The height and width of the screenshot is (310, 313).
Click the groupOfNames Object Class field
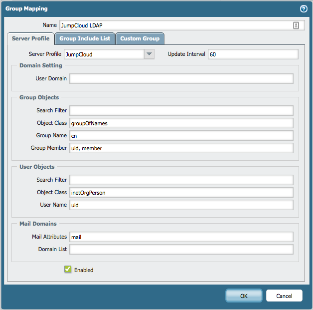pyautogui.click(x=181, y=123)
